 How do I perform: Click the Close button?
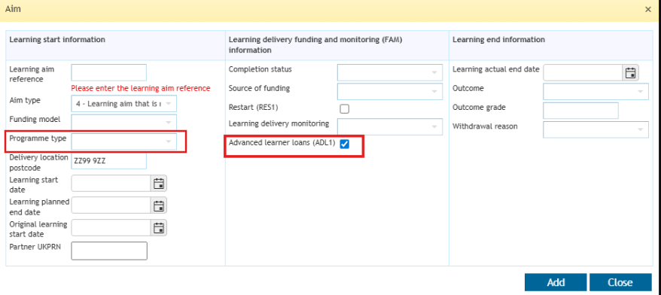[x=620, y=282]
